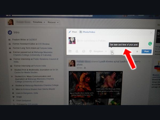Open the post privacy gear icon
Image resolution: width=160 pixels, height=120 pixels.
click(x=137, y=51)
